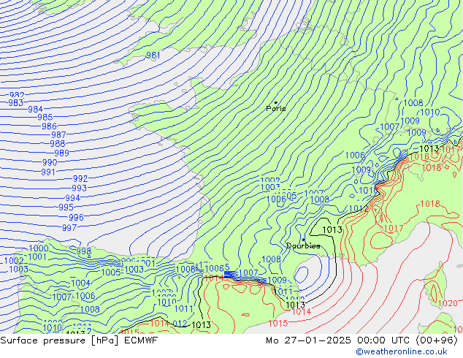
Task: Click the Paris city label
Action: coord(276,108)
